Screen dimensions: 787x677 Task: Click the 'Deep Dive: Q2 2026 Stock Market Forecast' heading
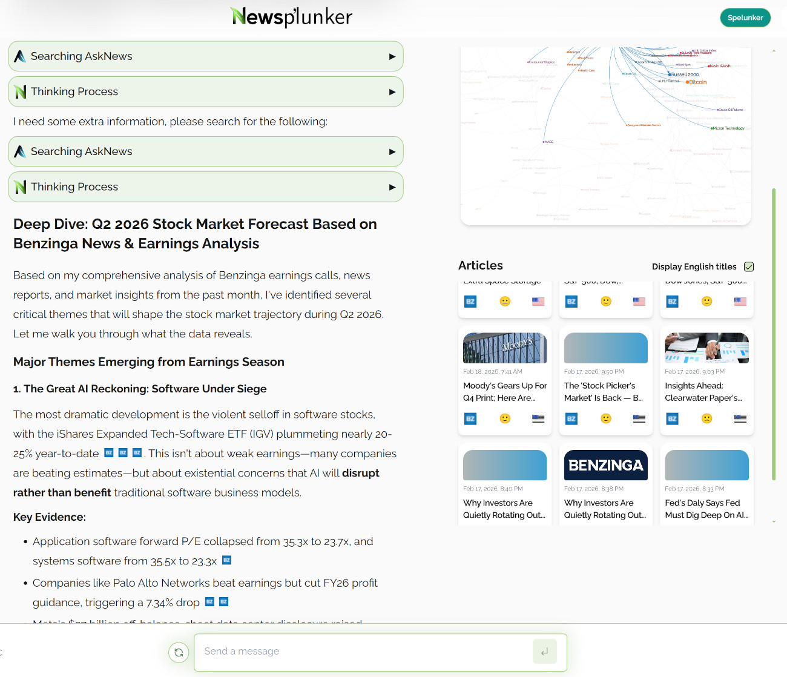pyautogui.click(x=195, y=234)
